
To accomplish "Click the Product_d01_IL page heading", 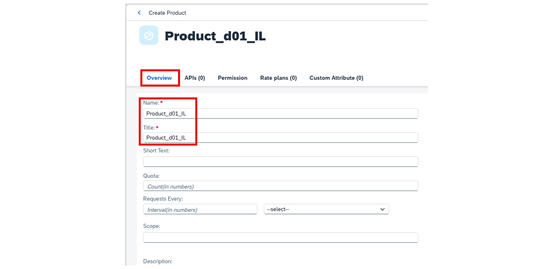I will (x=215, y=36).
